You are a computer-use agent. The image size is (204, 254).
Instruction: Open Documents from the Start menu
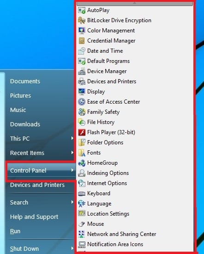click(25, 81)
